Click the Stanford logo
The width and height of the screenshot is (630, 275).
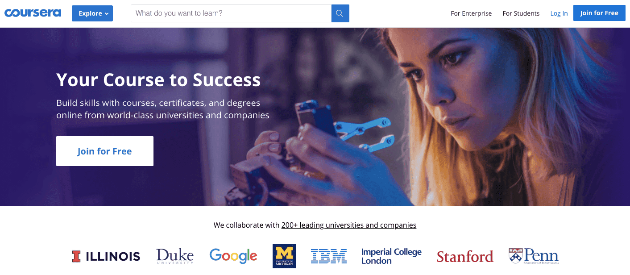click(465, 256)
